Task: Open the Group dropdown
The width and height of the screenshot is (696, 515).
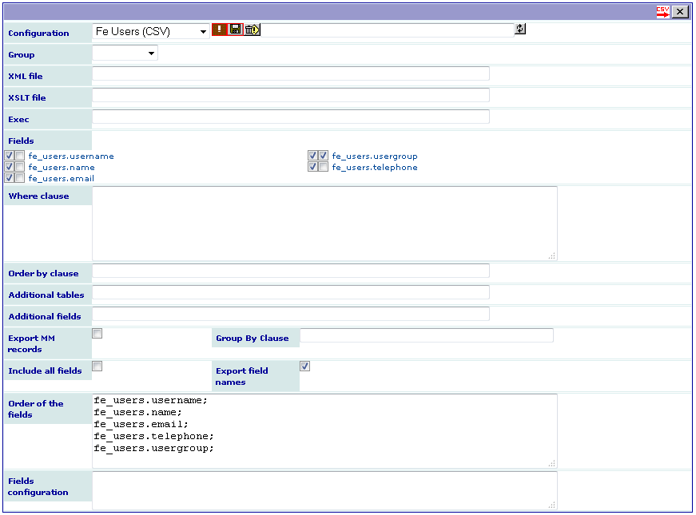Action: pyautogui.click(x=125, y=53)
